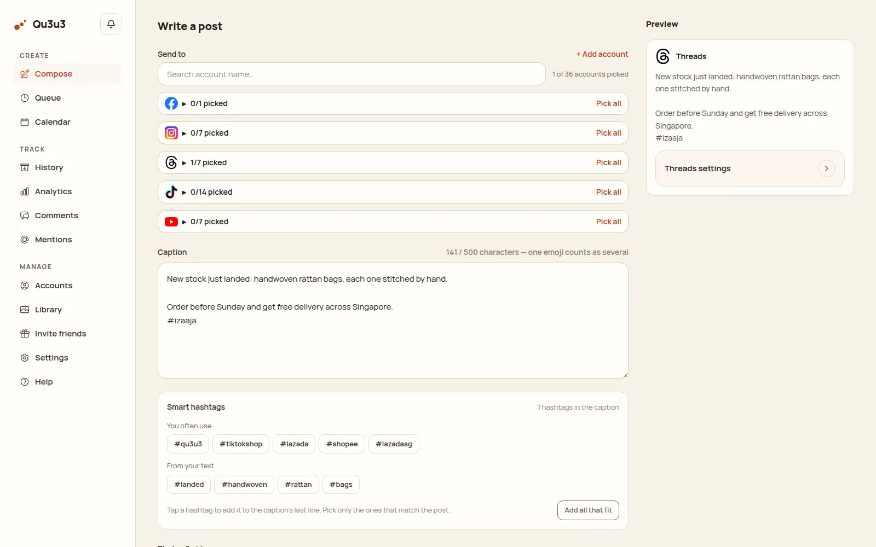Click inside the Caption text area
Screen dimensions: 876x547
393,321
